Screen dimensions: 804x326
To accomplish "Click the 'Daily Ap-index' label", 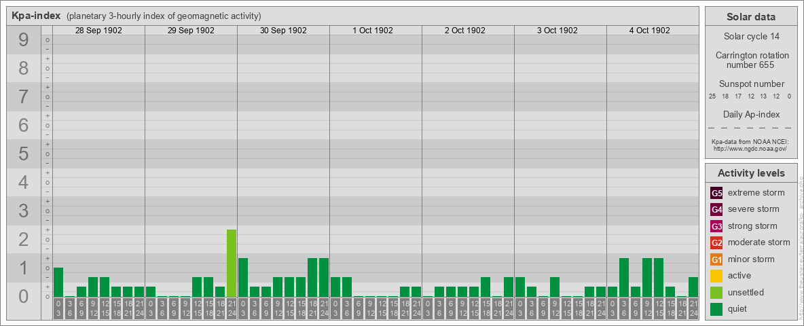I will pos(751,114).
